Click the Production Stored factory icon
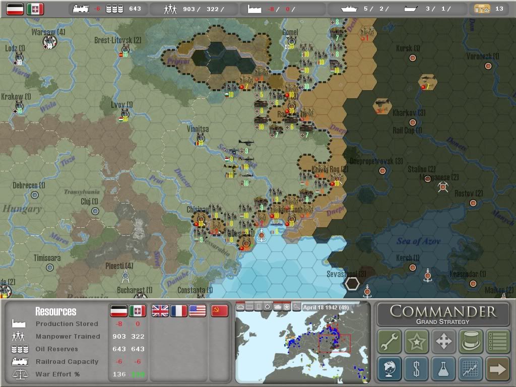The width and height of the screenshot is (516, 387). pyautogui.click(x=19, y=324)
